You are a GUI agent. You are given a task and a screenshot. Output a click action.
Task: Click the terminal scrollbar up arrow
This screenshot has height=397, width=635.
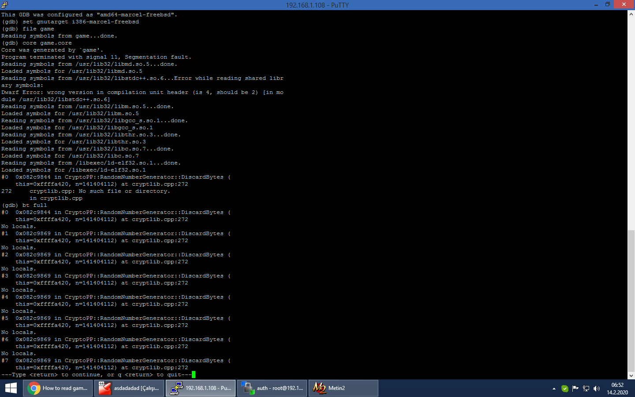tap(631, 14)
